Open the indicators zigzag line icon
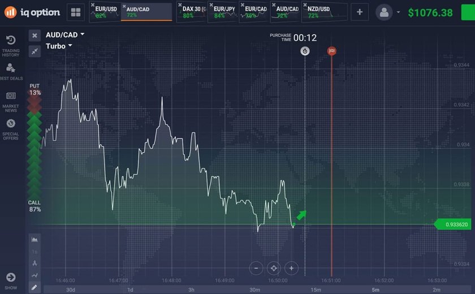The height and width of the screenshot is (294, 475). 34,275
